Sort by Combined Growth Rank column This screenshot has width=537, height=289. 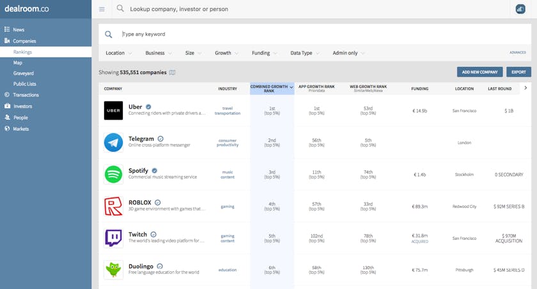(272, 89)
